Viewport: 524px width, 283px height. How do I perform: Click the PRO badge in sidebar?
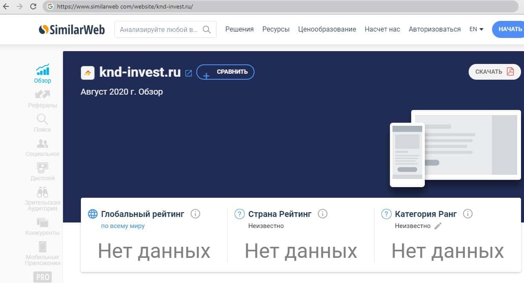[43, 277]
